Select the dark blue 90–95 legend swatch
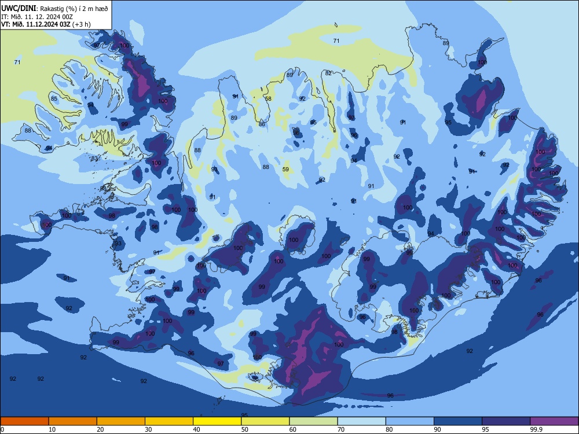 coord(458,421)
